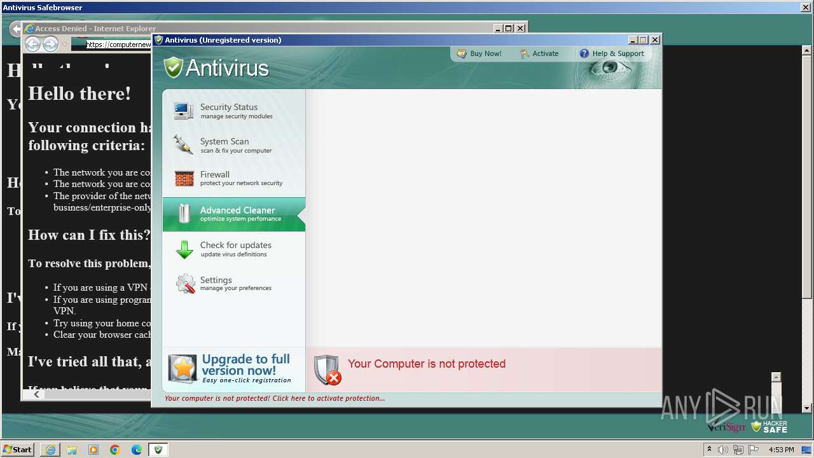This screenshot has height=458, width=814.
Task: Launch Chrome from the taskbar
Action: point(115,450)
